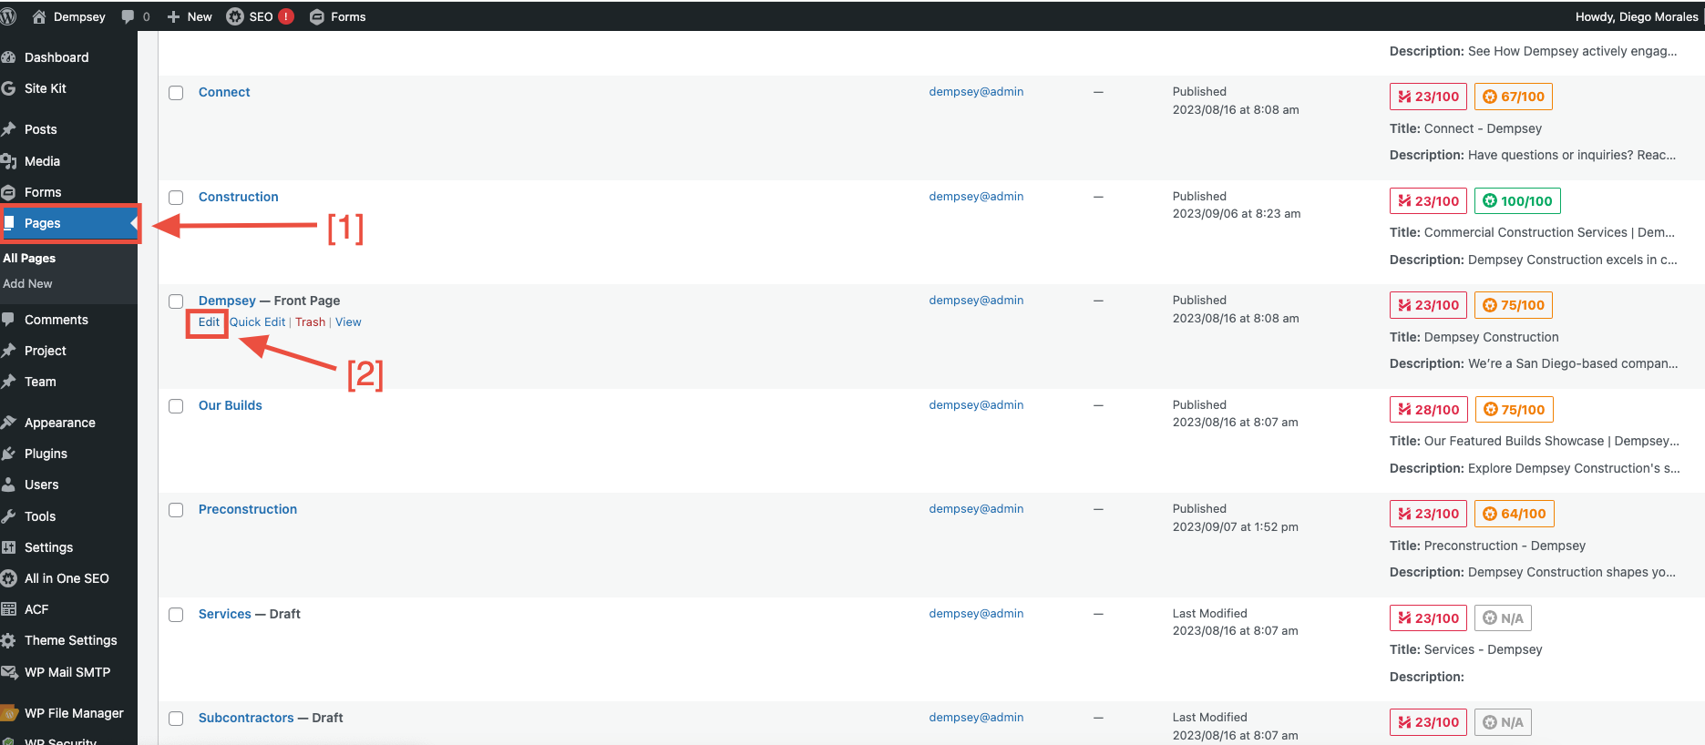Screen dimensions: 1705x745
Task: Click the Media icon in sidebar
Action: (x=9, y=161)
